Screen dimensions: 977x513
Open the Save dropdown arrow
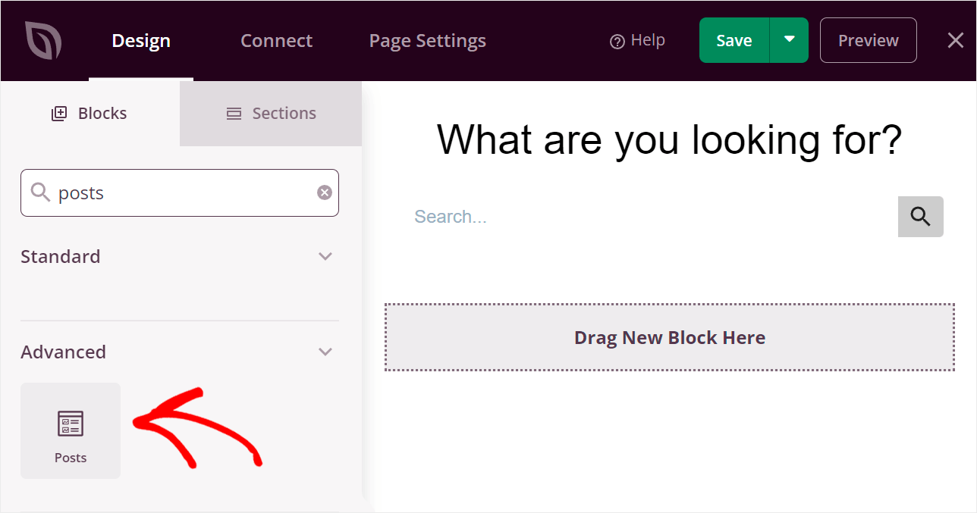pos(790,40)
